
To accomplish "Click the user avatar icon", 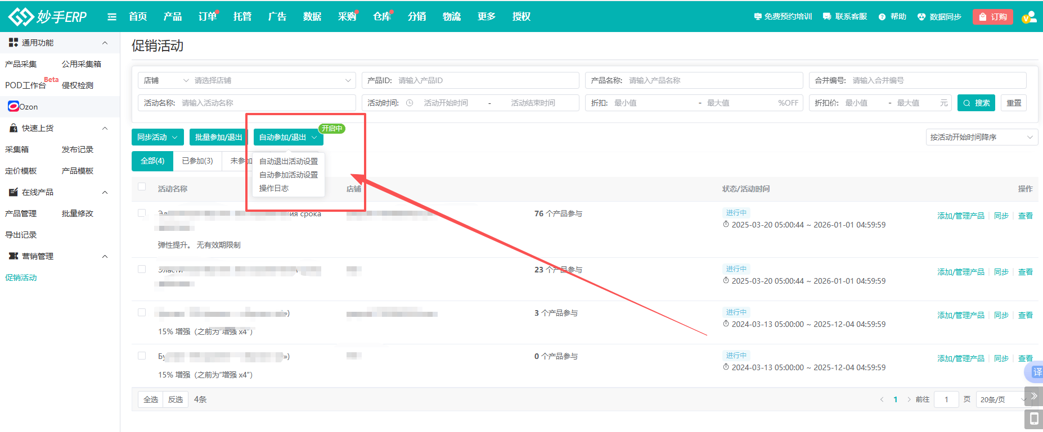I will [x=1028, y=17].
